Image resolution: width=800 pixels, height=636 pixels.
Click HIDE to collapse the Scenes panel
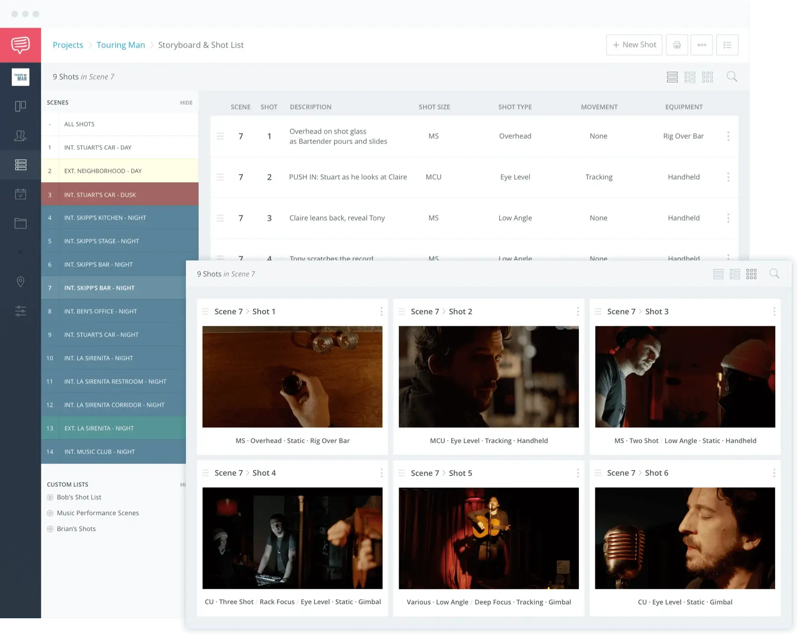point(186,103)
